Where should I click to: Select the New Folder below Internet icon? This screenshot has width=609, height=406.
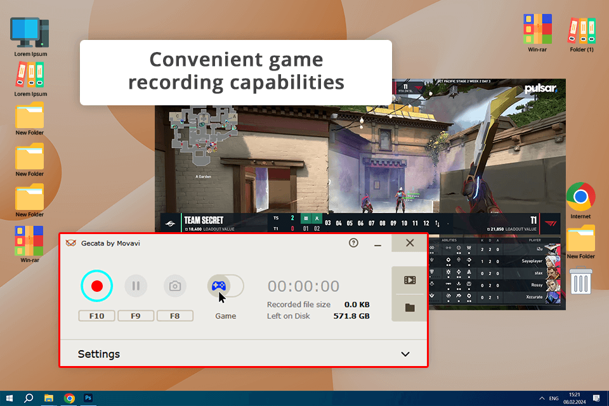[x=580, y=242]
